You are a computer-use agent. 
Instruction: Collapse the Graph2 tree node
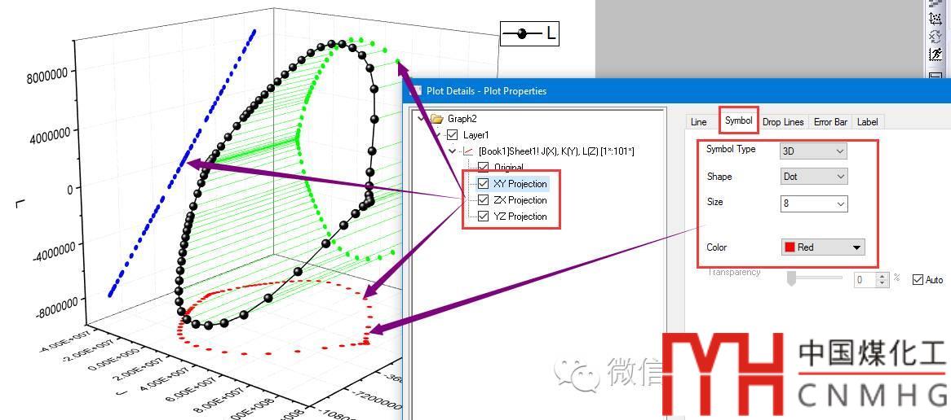[x=422, y=119]
